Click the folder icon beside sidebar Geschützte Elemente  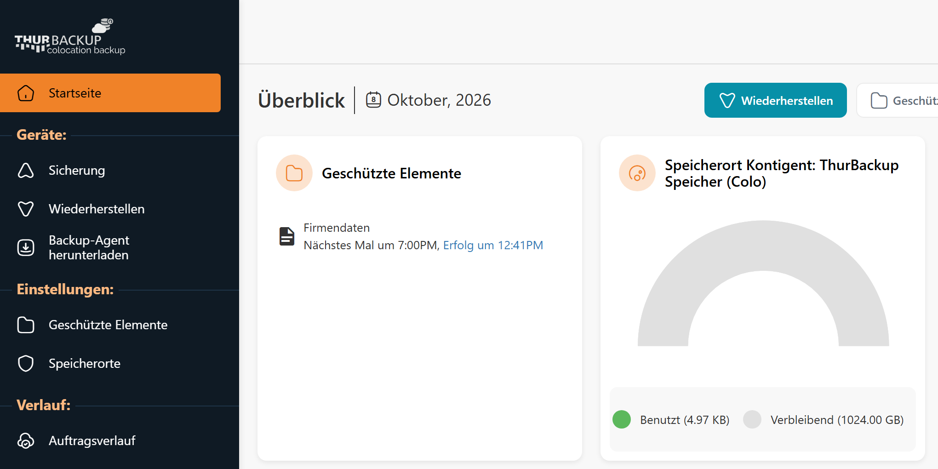click(26, 325)
